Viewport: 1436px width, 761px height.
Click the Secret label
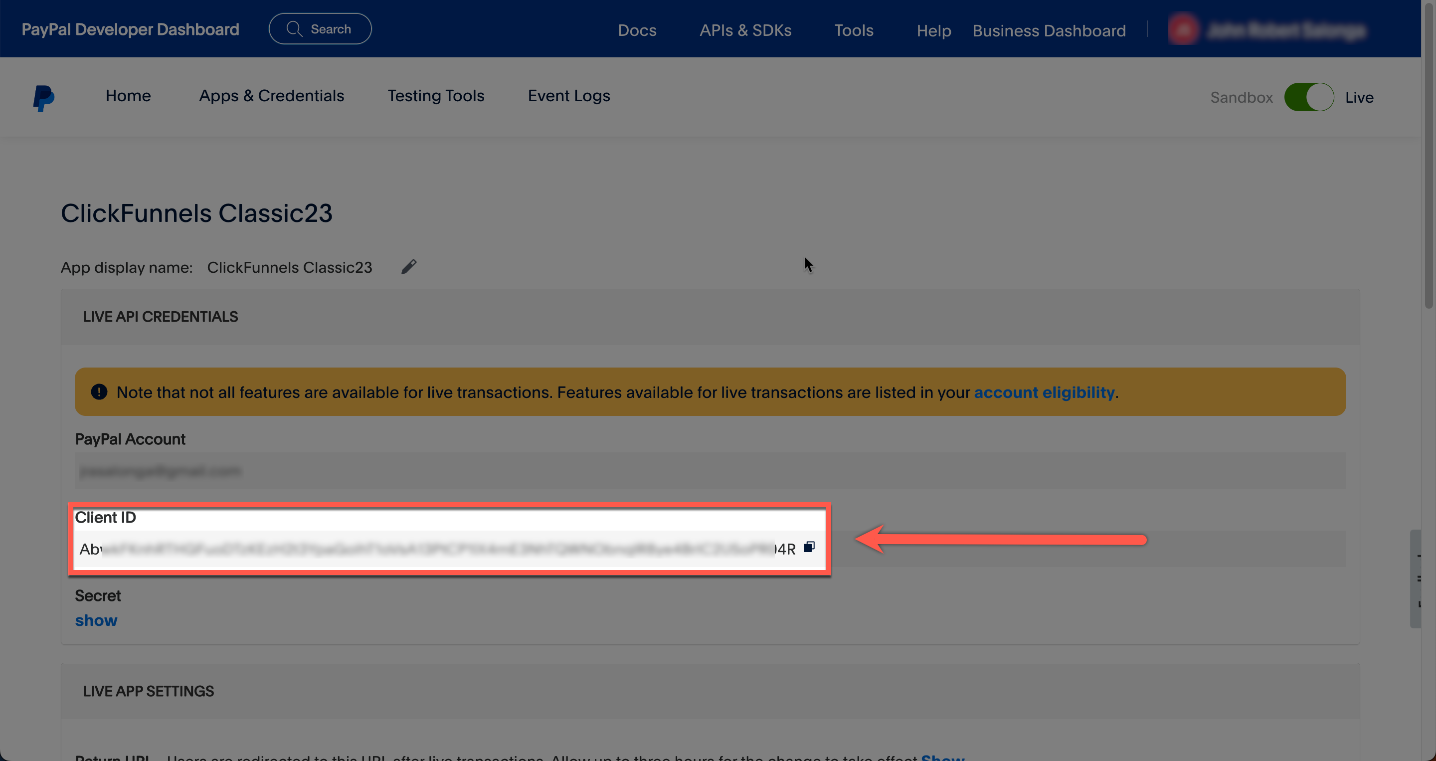tap(98, 595)
